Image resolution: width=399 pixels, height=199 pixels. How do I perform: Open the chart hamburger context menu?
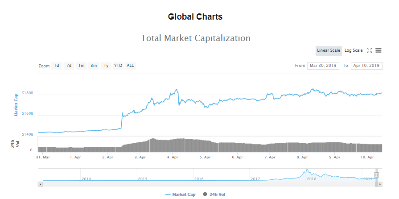tap(378, 50)
